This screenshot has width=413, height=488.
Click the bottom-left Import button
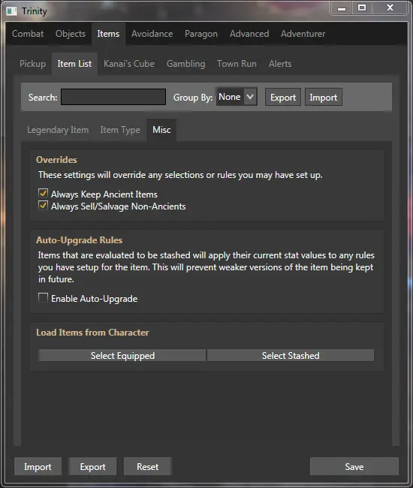(38, 466)
